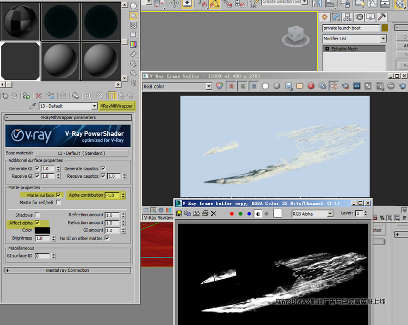
Task: Toggle Show End Result icon
Action: point(113,96)
